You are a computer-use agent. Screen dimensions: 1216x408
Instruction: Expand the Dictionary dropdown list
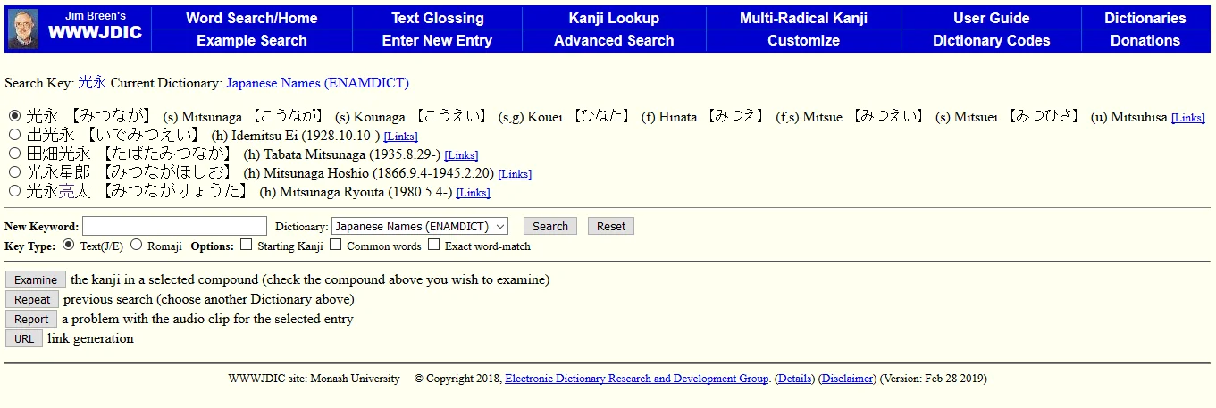click(420, 226)
